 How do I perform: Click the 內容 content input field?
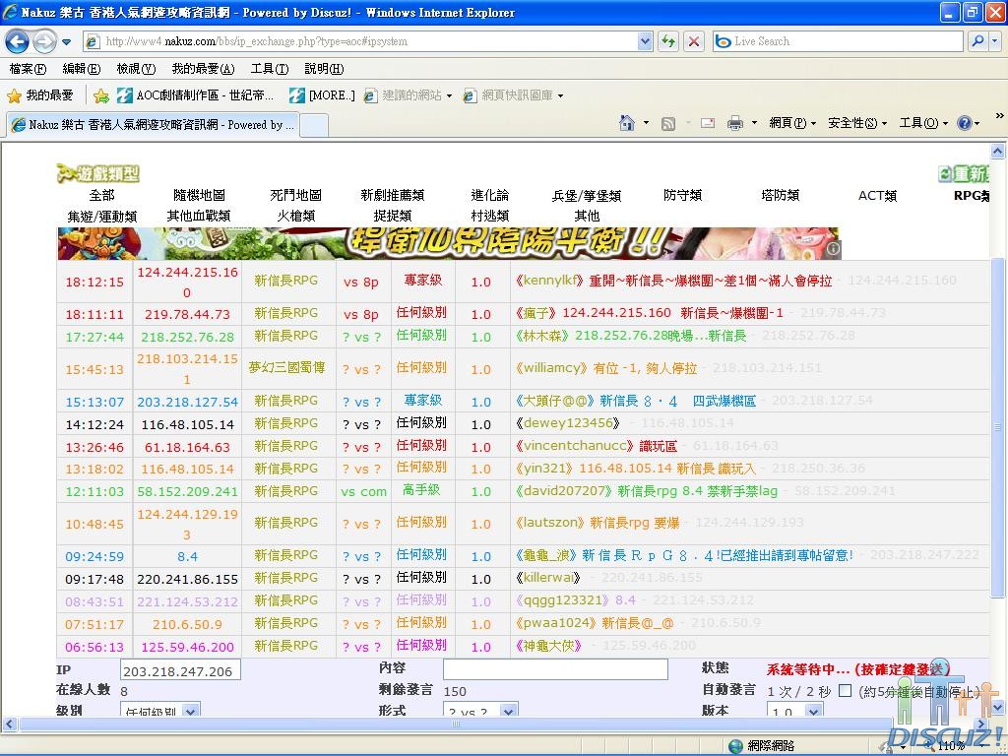coord(555,670)
